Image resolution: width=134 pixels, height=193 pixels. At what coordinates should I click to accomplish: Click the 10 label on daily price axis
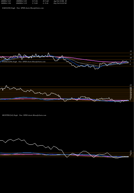(131, 58)
